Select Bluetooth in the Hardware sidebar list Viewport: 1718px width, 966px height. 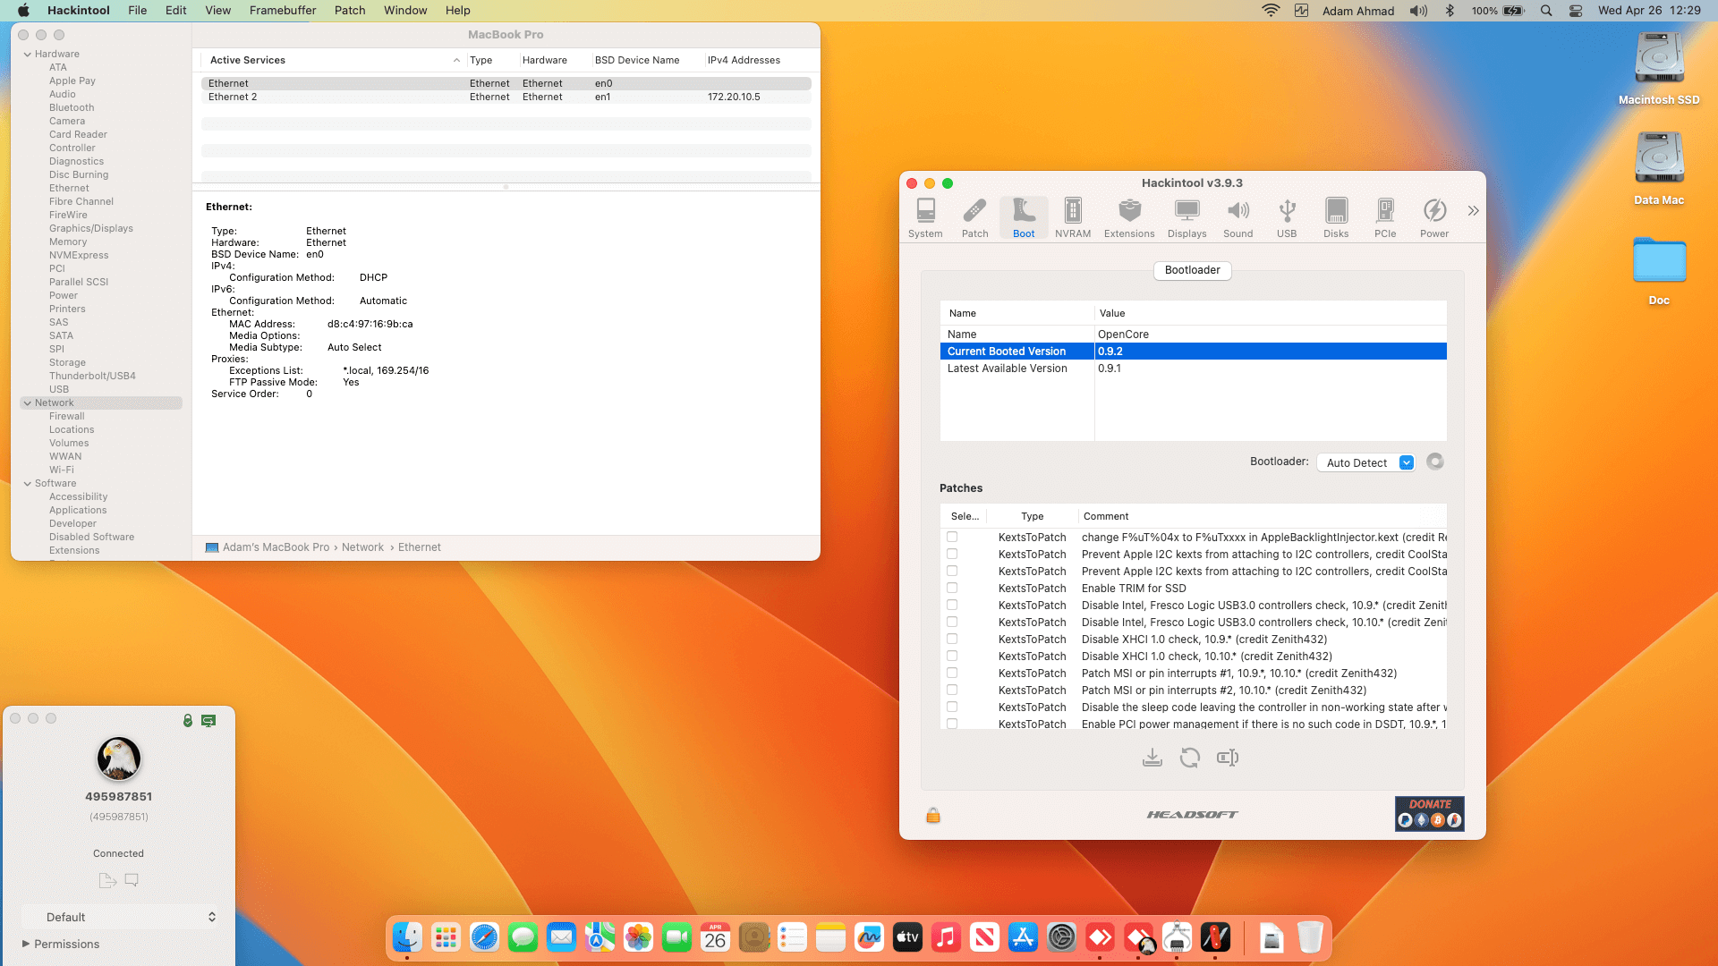tap(72, 107)
